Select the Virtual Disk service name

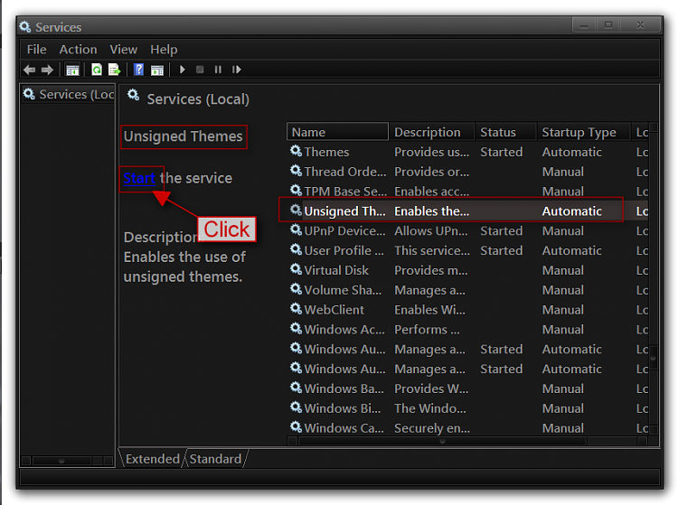coord(336,270)
